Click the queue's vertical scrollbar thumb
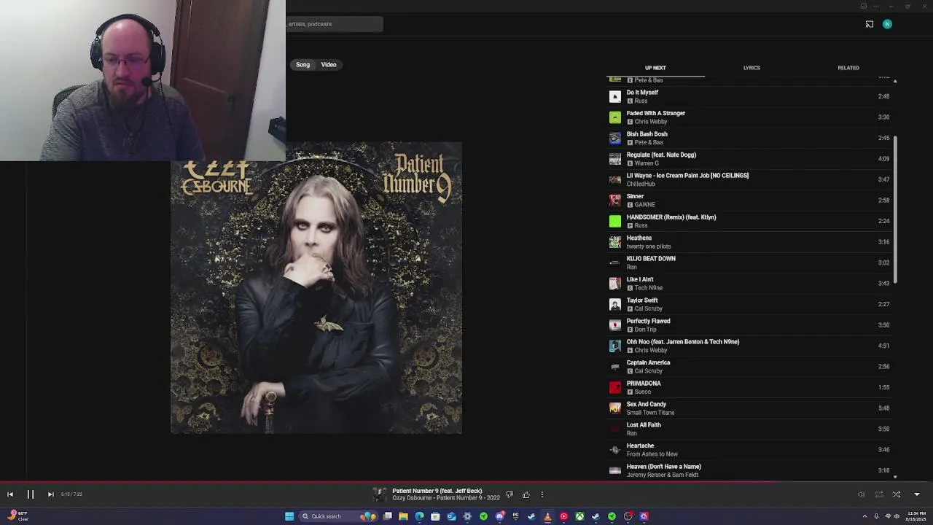The image size is (933, 525). [895, 210]
